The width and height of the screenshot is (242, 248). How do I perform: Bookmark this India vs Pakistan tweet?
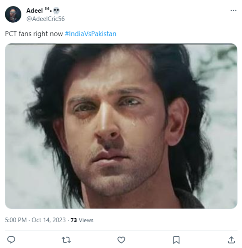coord(176,240)
